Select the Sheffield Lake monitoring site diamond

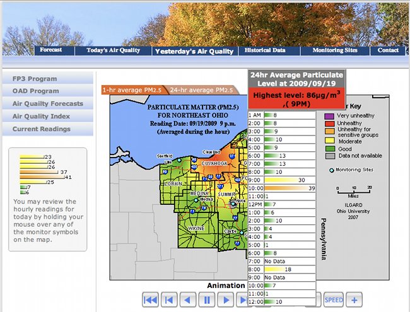179,160
